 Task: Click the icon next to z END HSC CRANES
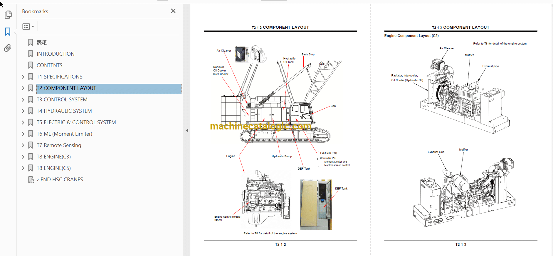[x=31, y=180]
